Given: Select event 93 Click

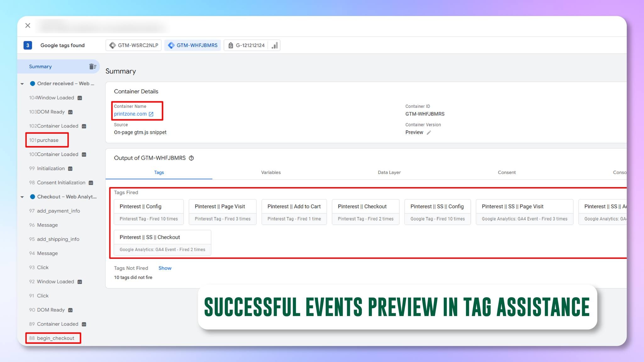Looking at the screenshot, I should [39, 268].
